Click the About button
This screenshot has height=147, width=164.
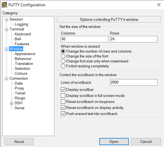click(19, 142)
